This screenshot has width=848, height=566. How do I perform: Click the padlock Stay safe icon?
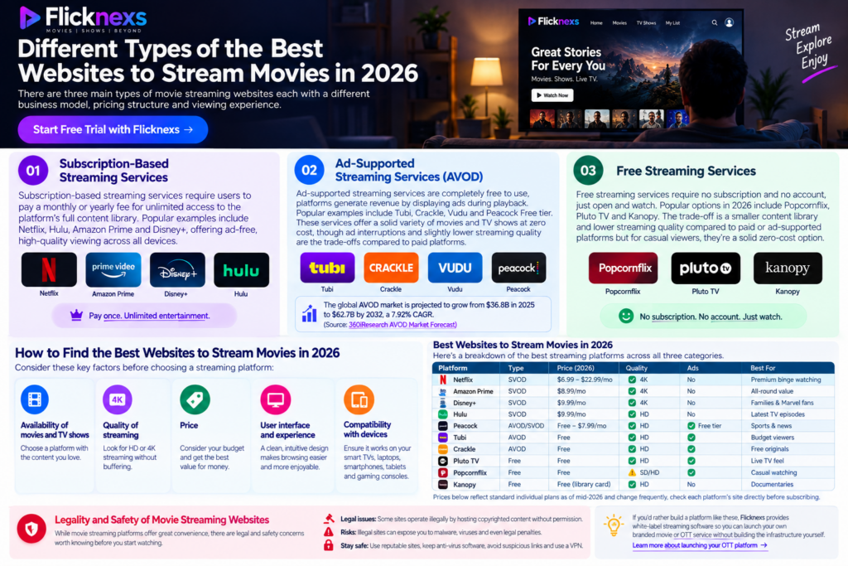[x=328, y=545]
